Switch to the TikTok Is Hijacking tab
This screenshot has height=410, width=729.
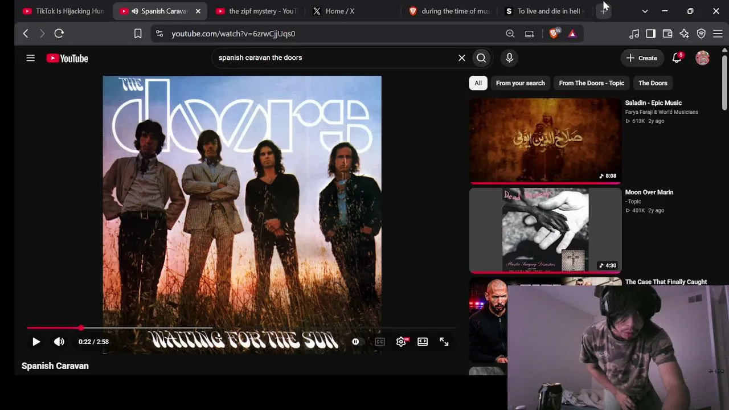[64, 11]
